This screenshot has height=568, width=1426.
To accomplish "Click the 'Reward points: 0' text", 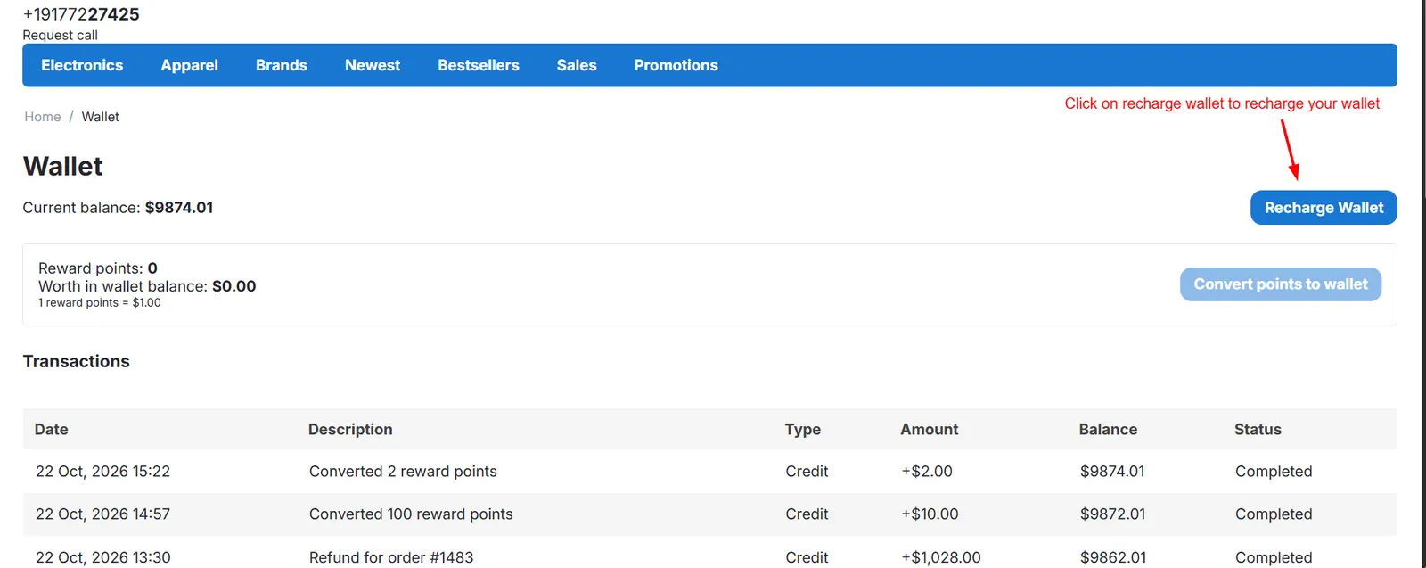I will (x=98, y=268).
